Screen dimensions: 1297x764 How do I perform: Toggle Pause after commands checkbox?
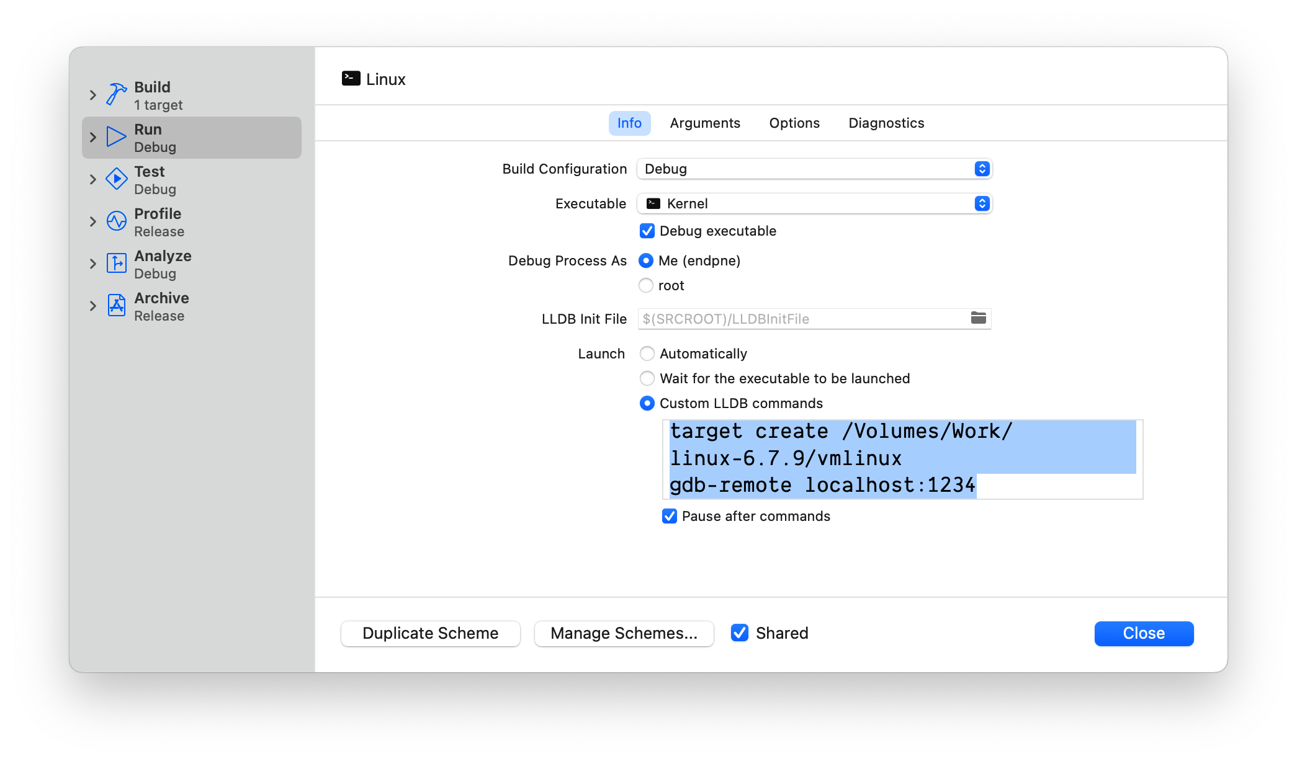click(x=670, y=516)
